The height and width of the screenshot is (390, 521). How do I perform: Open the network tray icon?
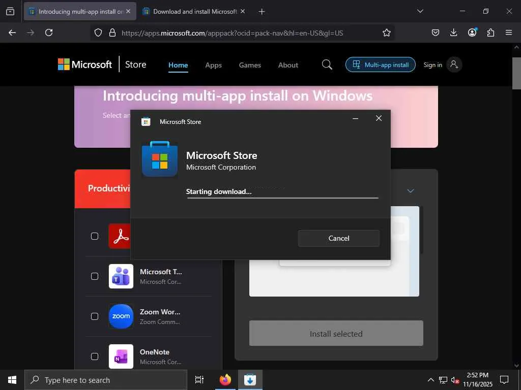tap(443, 380)
